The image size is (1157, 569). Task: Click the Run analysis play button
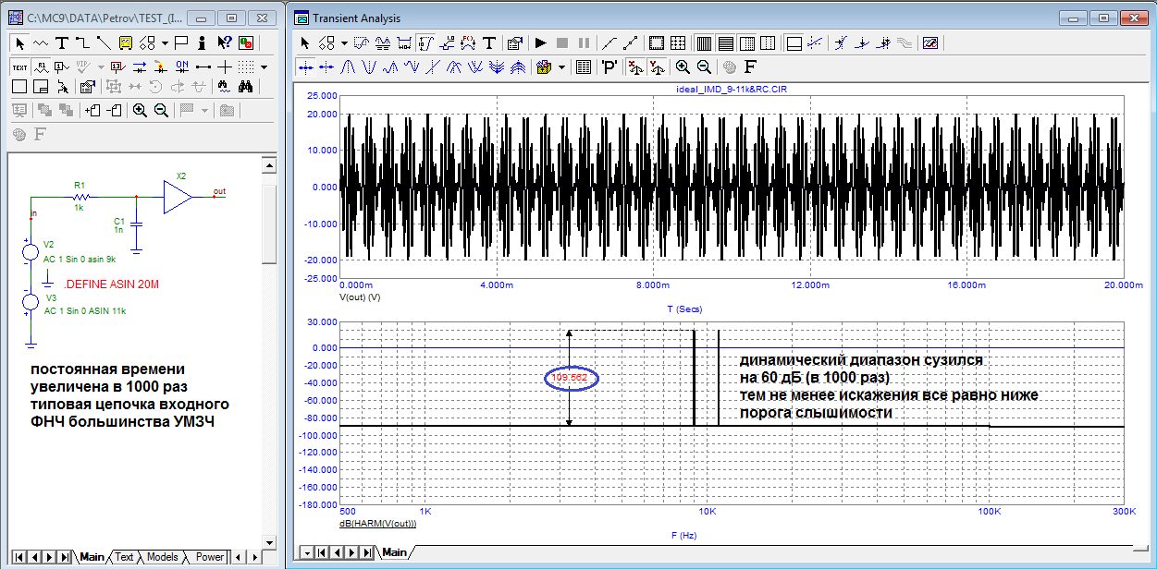pyautogui.click(x=541, y=42)
